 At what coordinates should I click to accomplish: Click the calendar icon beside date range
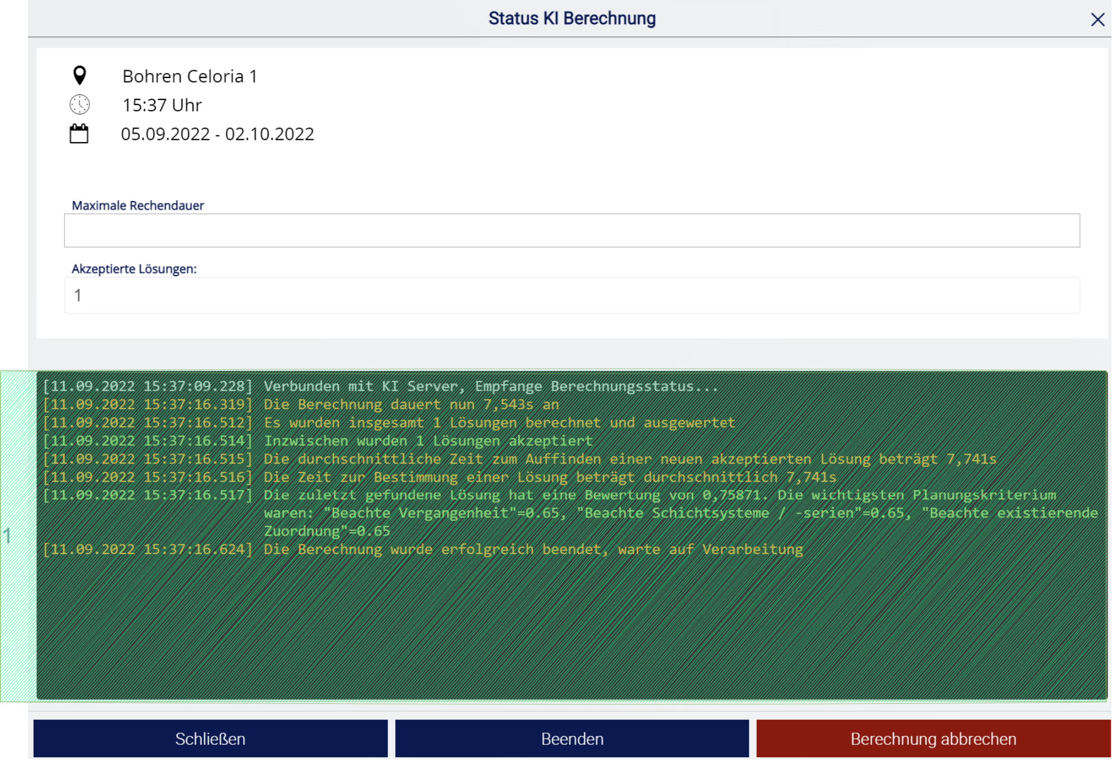(79, 134)
